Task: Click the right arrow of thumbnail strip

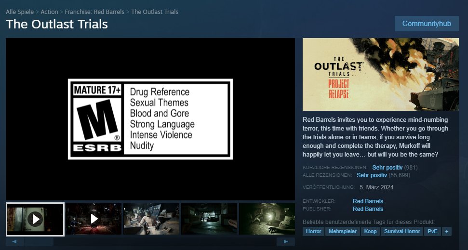Action: coord(286,242)
